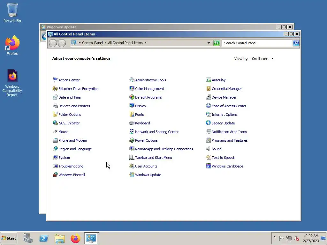This screenshot has width=327, height=245.
Task: Open the User Accounts link
Action: pyautogui.click(x=146, y=166)
